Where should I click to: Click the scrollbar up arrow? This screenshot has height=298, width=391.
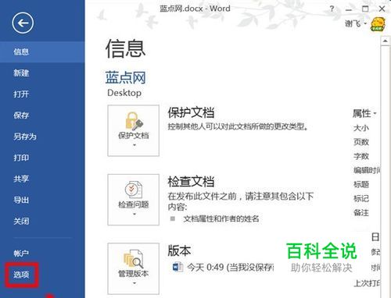click(x=386, y=41)
